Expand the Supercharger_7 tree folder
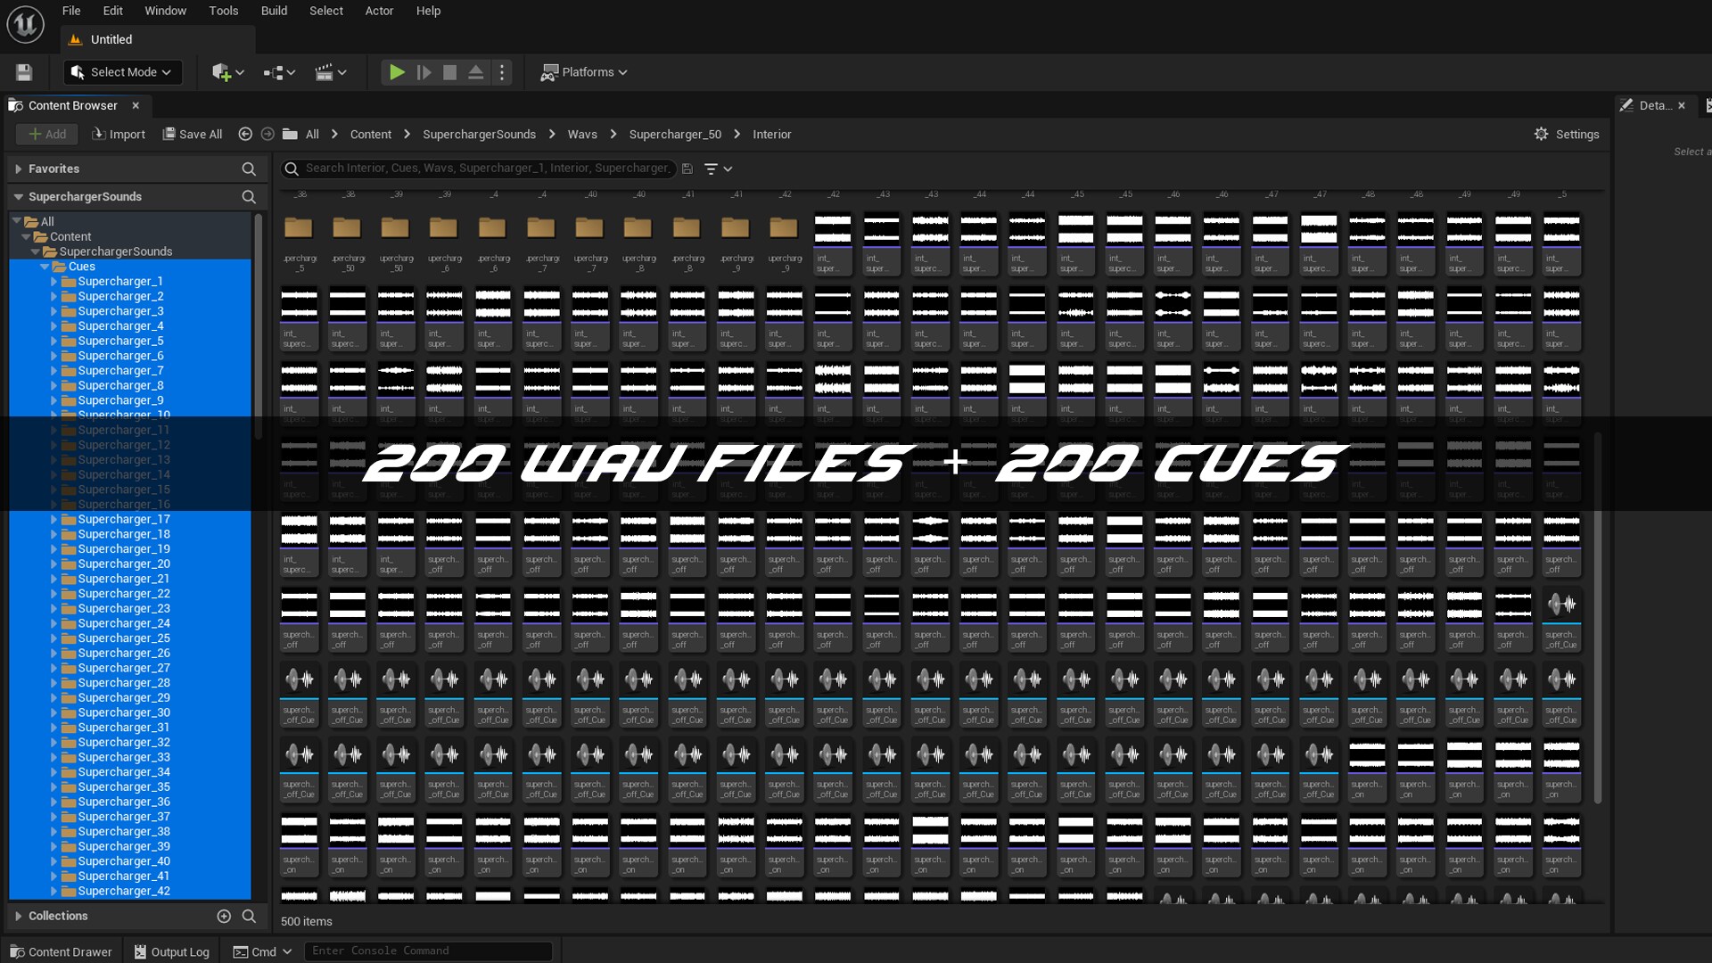Viewport: 1712px width, 963px height. click(x=54, y=371)
